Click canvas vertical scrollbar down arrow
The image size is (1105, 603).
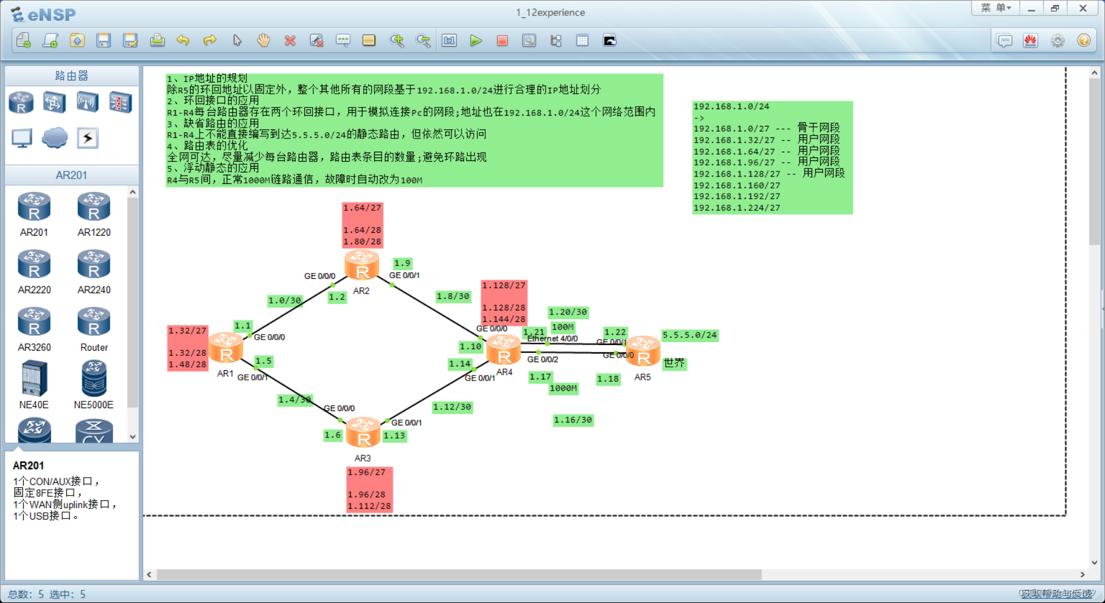[1094, 563]
